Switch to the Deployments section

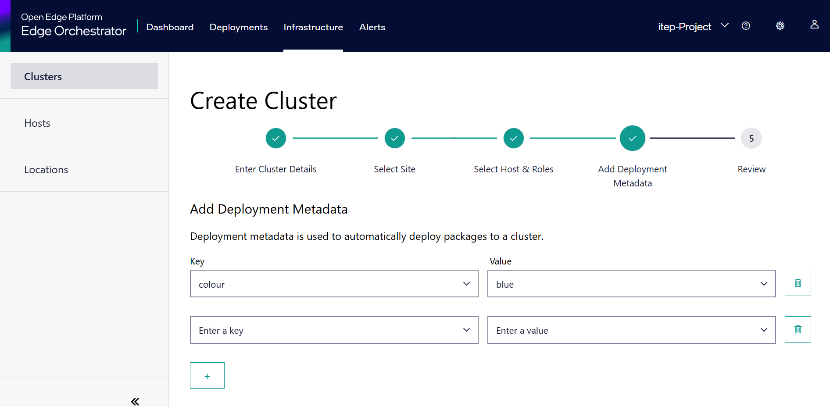238,27
